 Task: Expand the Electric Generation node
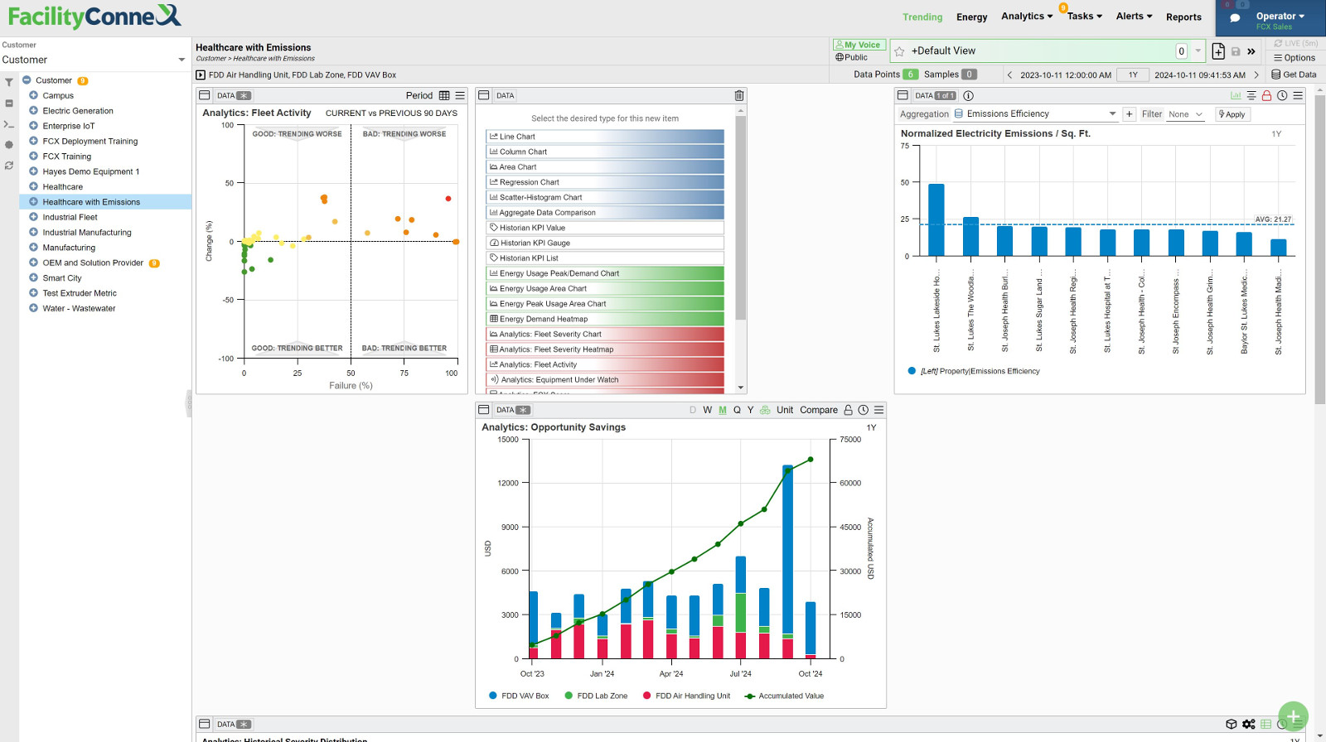34,111
